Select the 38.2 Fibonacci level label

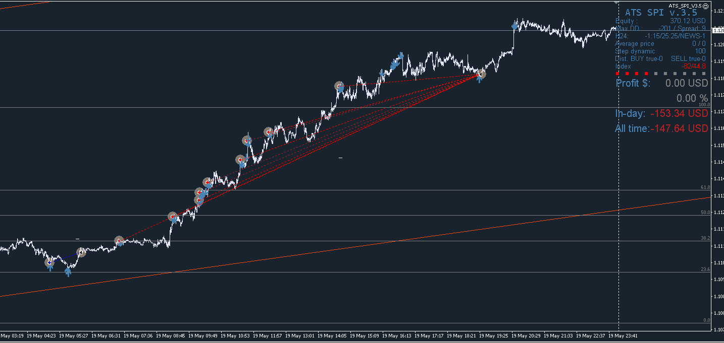(706, 238)
